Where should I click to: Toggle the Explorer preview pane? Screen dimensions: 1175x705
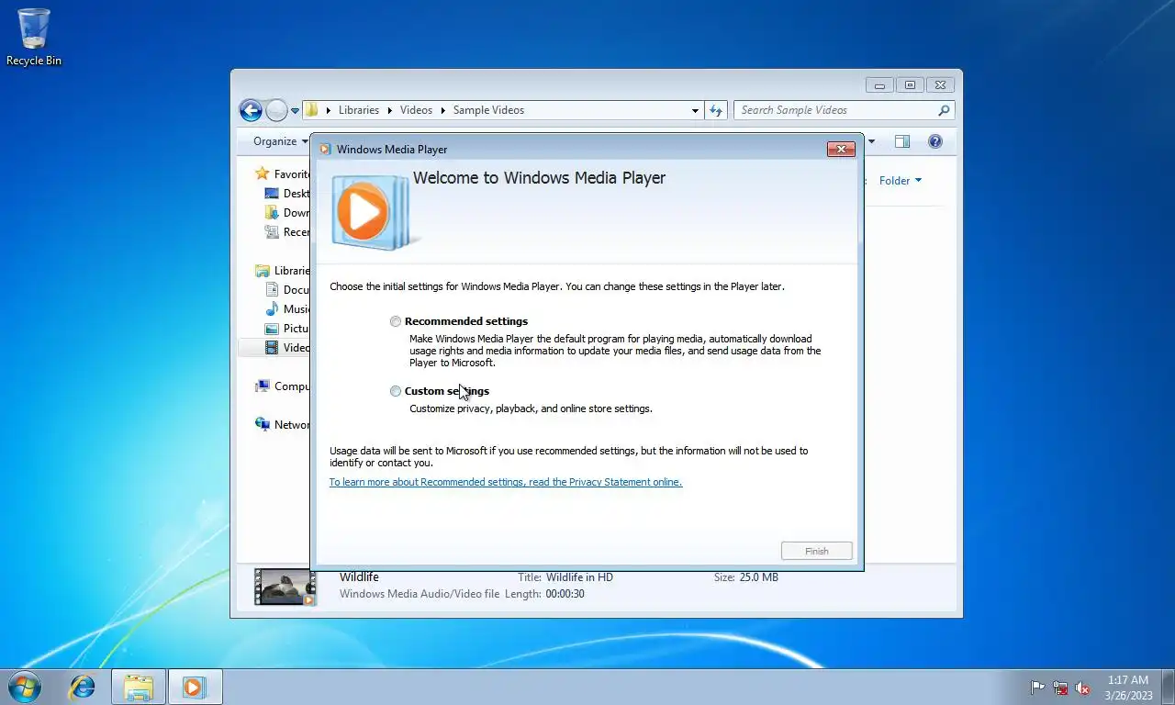click(902, 141)
